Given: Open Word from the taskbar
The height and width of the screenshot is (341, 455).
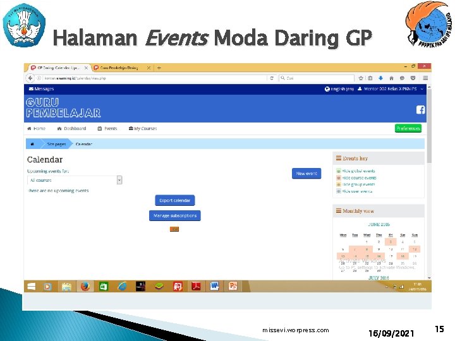Looking at the screenshot, I should (x=214, y=287).
